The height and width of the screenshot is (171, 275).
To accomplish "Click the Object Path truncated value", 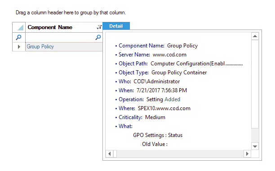I will coord(197,64).
